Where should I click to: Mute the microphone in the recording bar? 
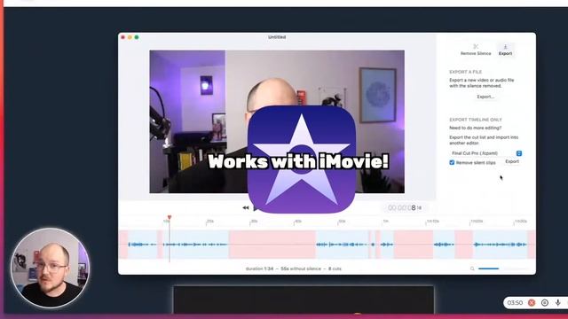(x=558, y=303)
